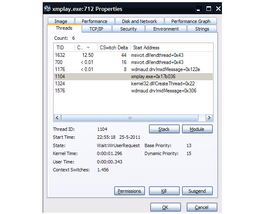Maximize the Properties window

point(209,8)
